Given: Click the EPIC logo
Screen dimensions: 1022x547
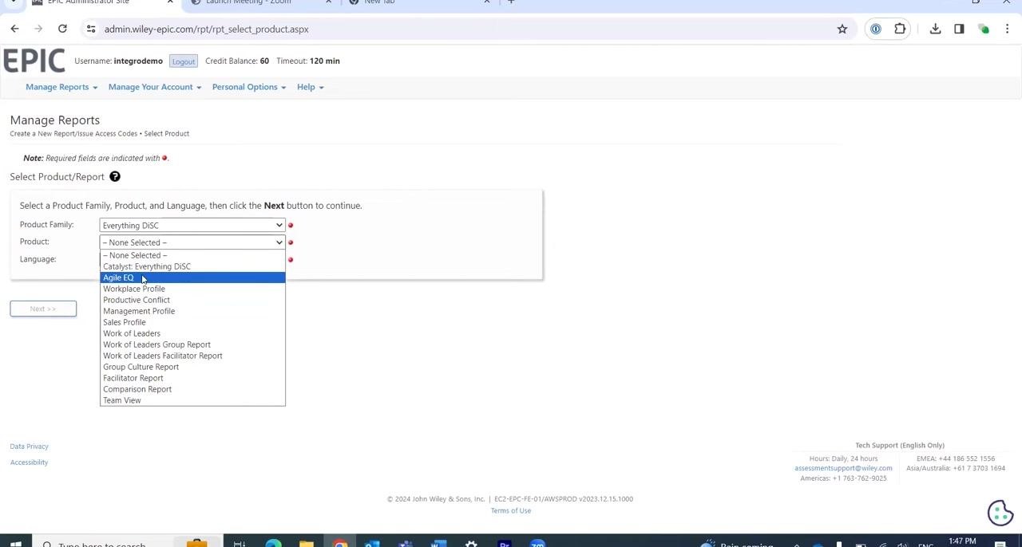Looking at the screenshot, I should pyautogui.click(x=34, y=61).
